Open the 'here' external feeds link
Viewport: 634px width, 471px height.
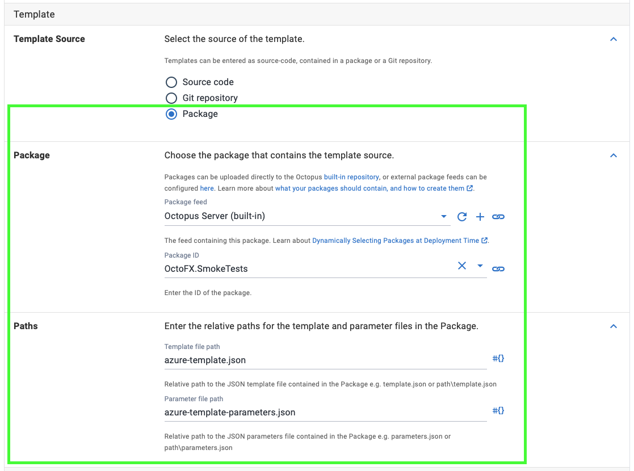click(207, 188)
